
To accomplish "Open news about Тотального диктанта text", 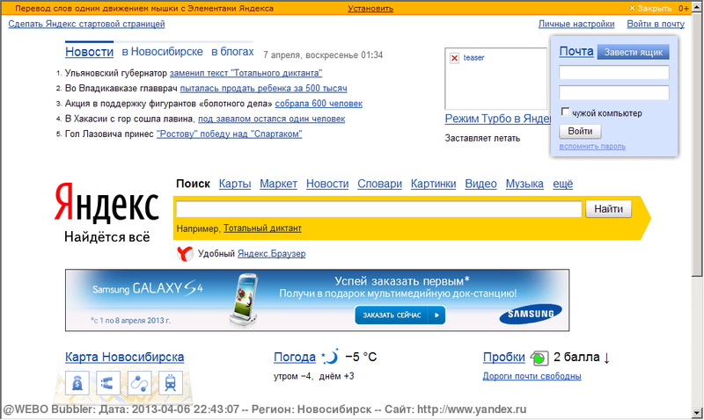I will pos(246,73).
